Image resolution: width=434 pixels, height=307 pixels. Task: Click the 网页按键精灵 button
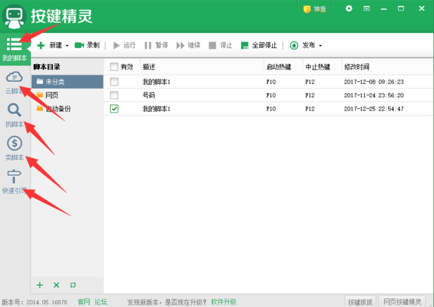pyautogui.click(x=402, y=302)
